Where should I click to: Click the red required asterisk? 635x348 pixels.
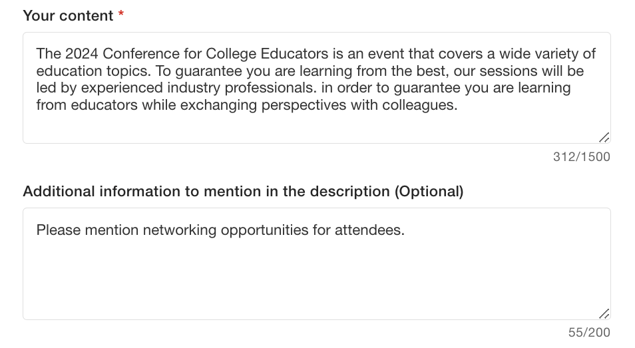tap(121, 16)
